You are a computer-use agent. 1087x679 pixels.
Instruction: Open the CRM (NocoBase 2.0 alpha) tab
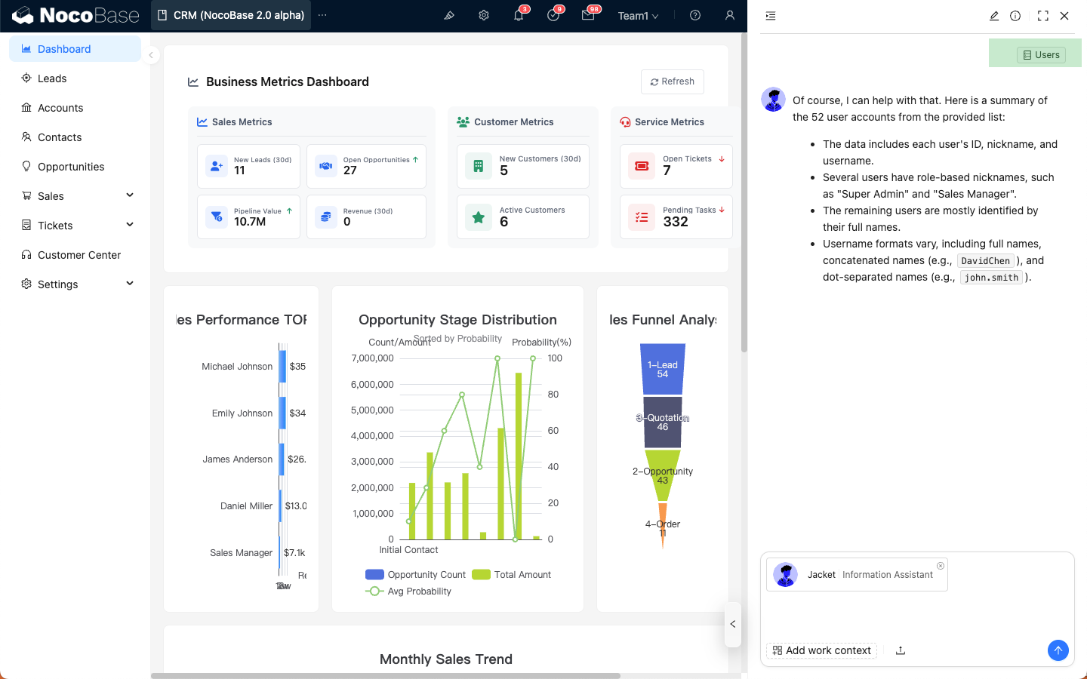[231, 15]
